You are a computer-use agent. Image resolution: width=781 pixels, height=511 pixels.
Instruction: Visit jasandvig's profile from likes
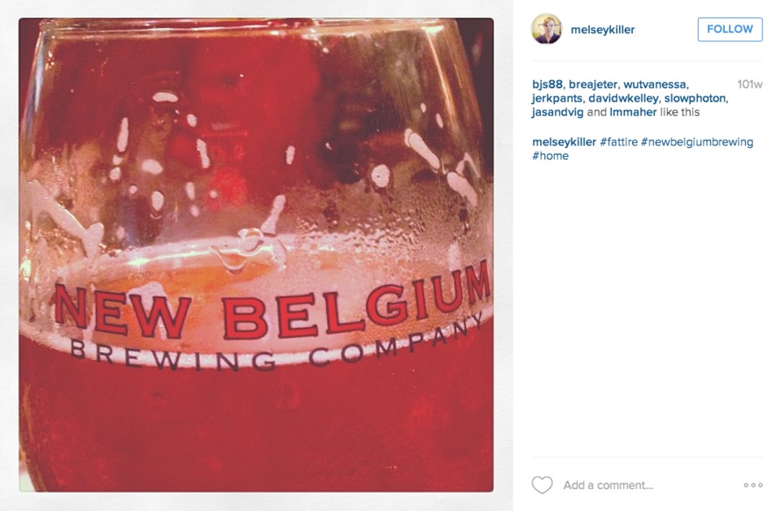point(557,112)
